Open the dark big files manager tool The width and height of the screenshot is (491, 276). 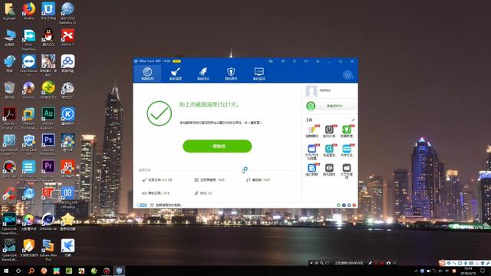coord(347,171)
